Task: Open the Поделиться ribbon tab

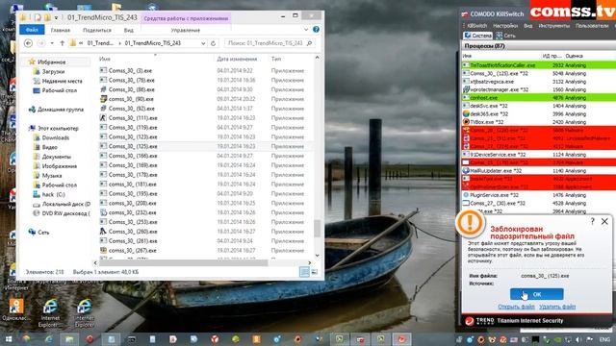Action: (x=97, y=30)
